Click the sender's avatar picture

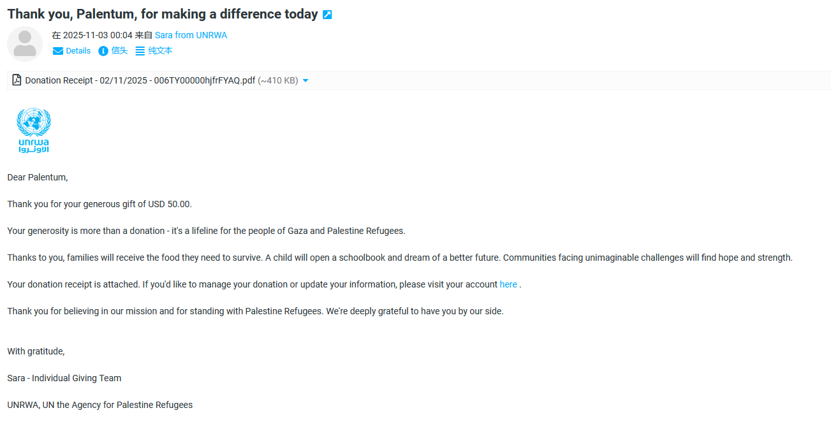[x=25, y=43]
